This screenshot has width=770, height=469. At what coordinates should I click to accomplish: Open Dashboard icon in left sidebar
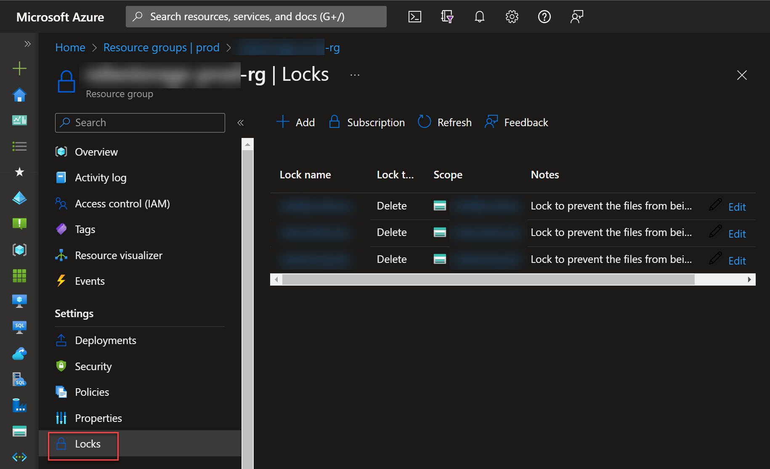click(x=19, y=120)
